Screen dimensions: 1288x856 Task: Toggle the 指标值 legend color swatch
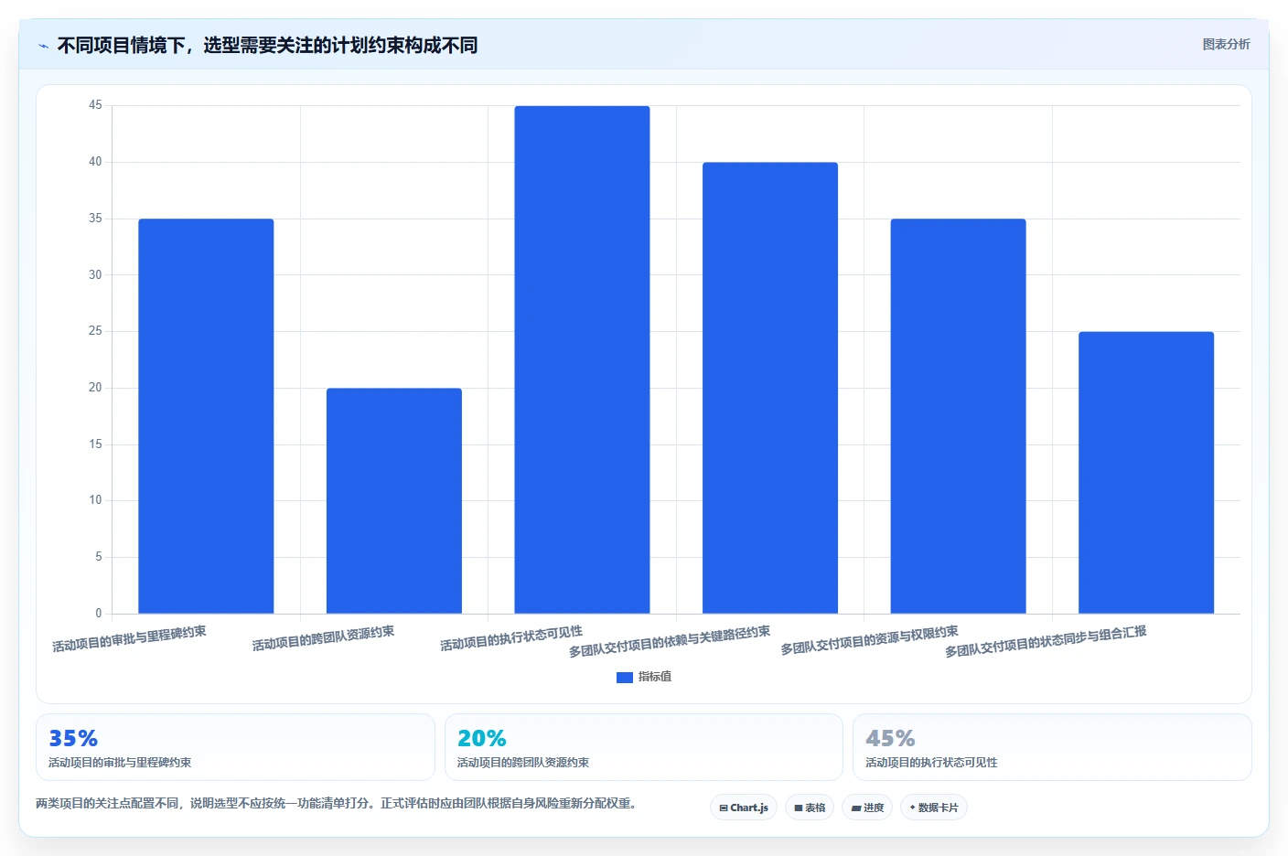pyautogui.click(x=625, y=678)
